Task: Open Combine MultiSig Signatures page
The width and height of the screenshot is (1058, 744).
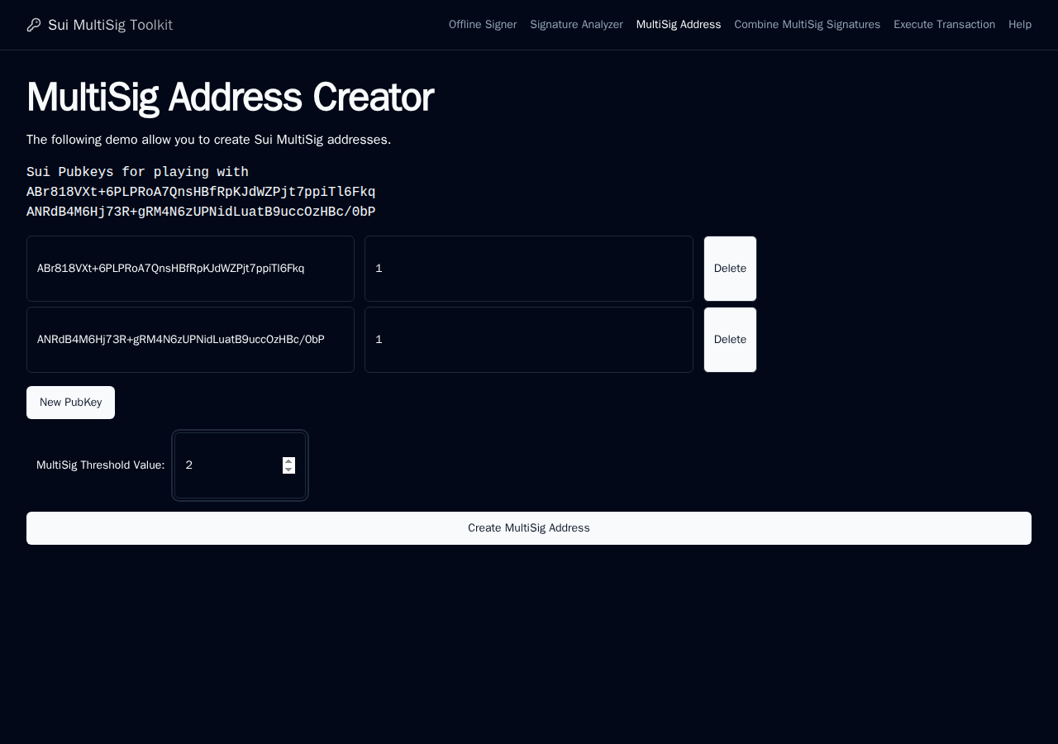Action: point(808,25)
